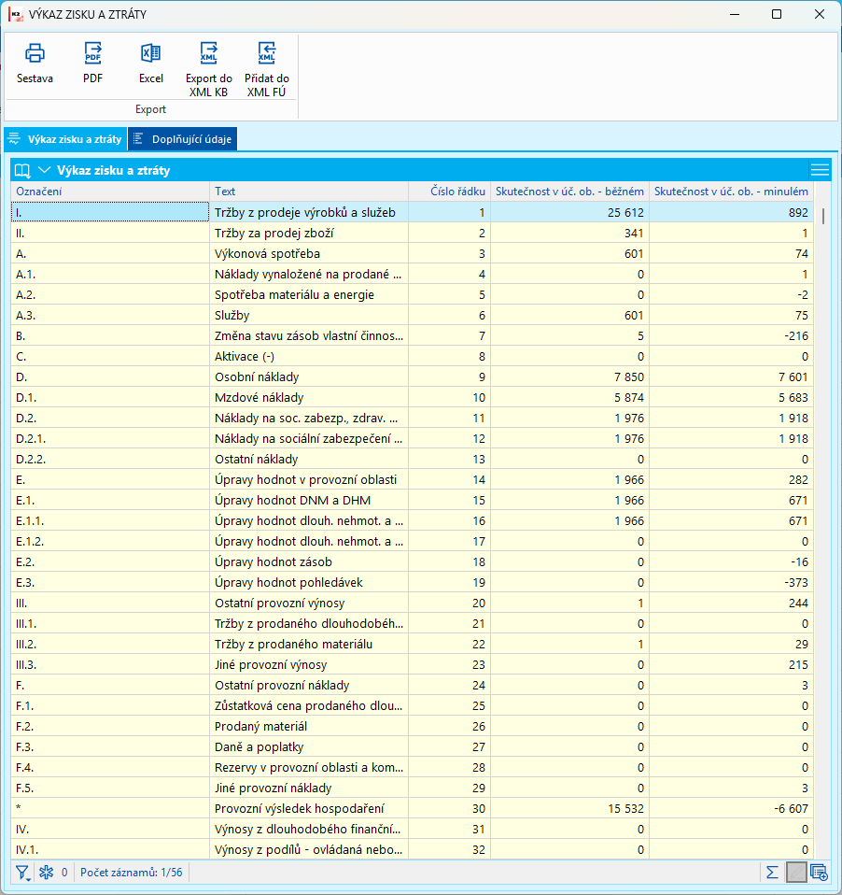The image size is (842, 895).
Task: Click the Označení cell D.2.1.
Action: point(110,438)
